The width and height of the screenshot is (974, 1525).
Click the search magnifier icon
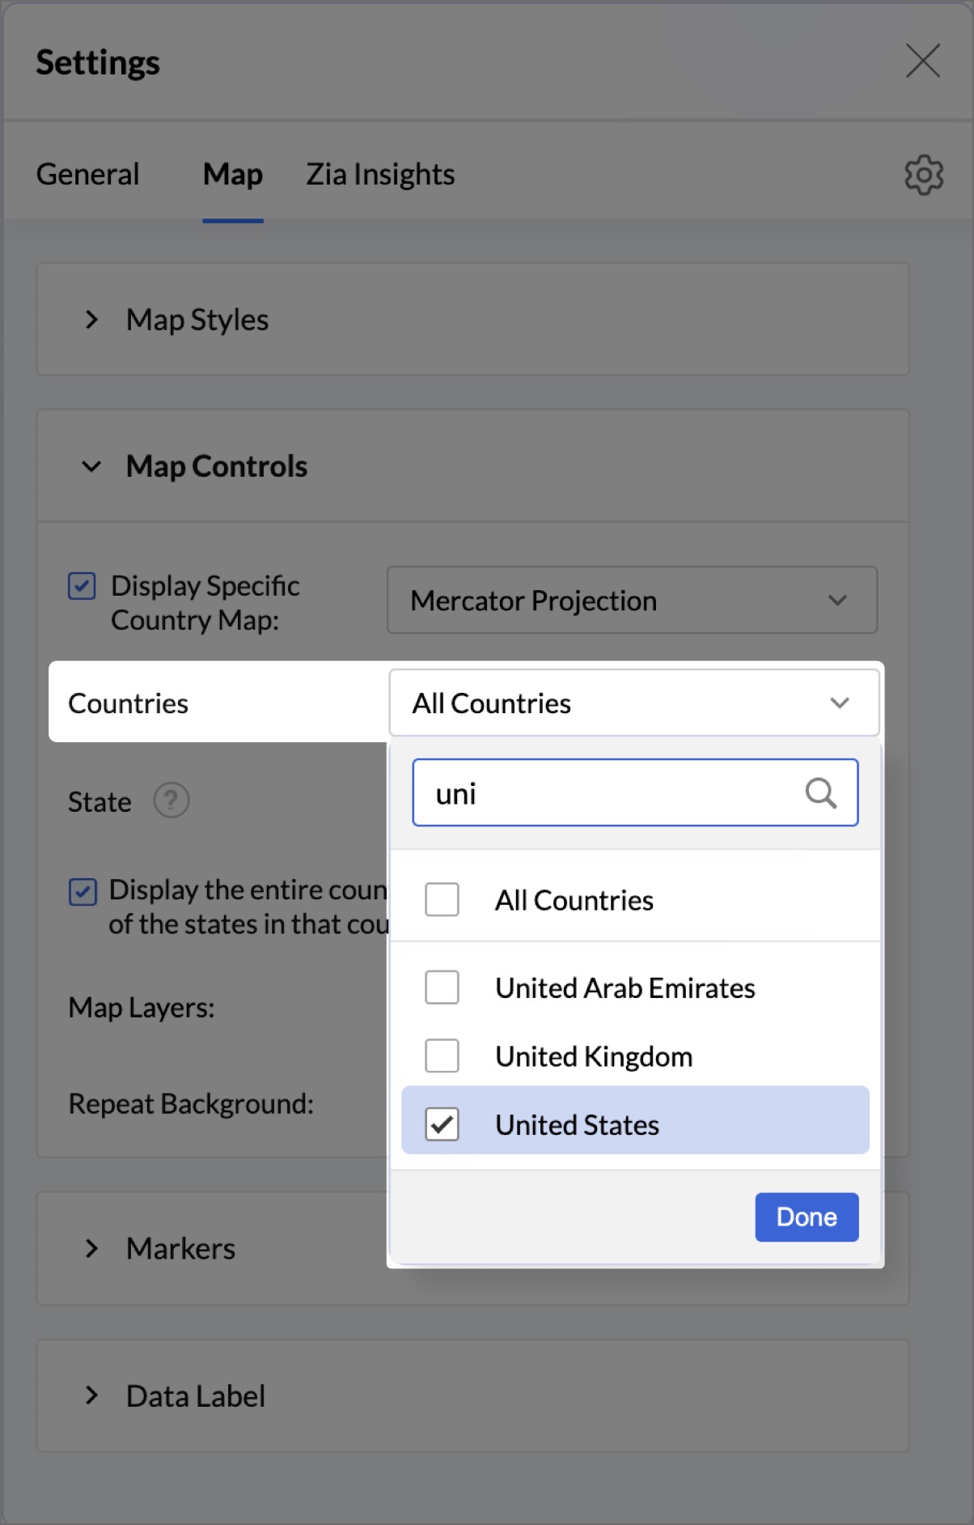point(820,793)
